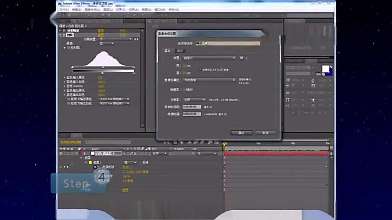Image resolution: width=392 pixels, height=220 pixels.
Task: Expand the Gamma property
Action: coord(65,86)
